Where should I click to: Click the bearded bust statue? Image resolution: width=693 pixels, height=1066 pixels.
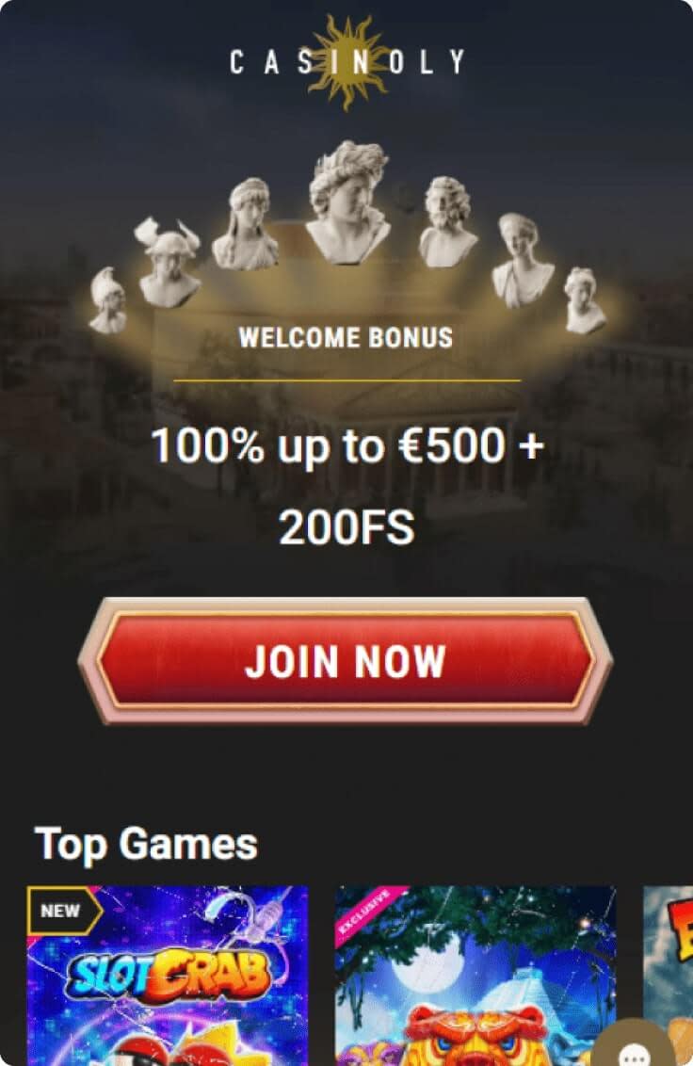pyautogui.click(x=447, y=221)
